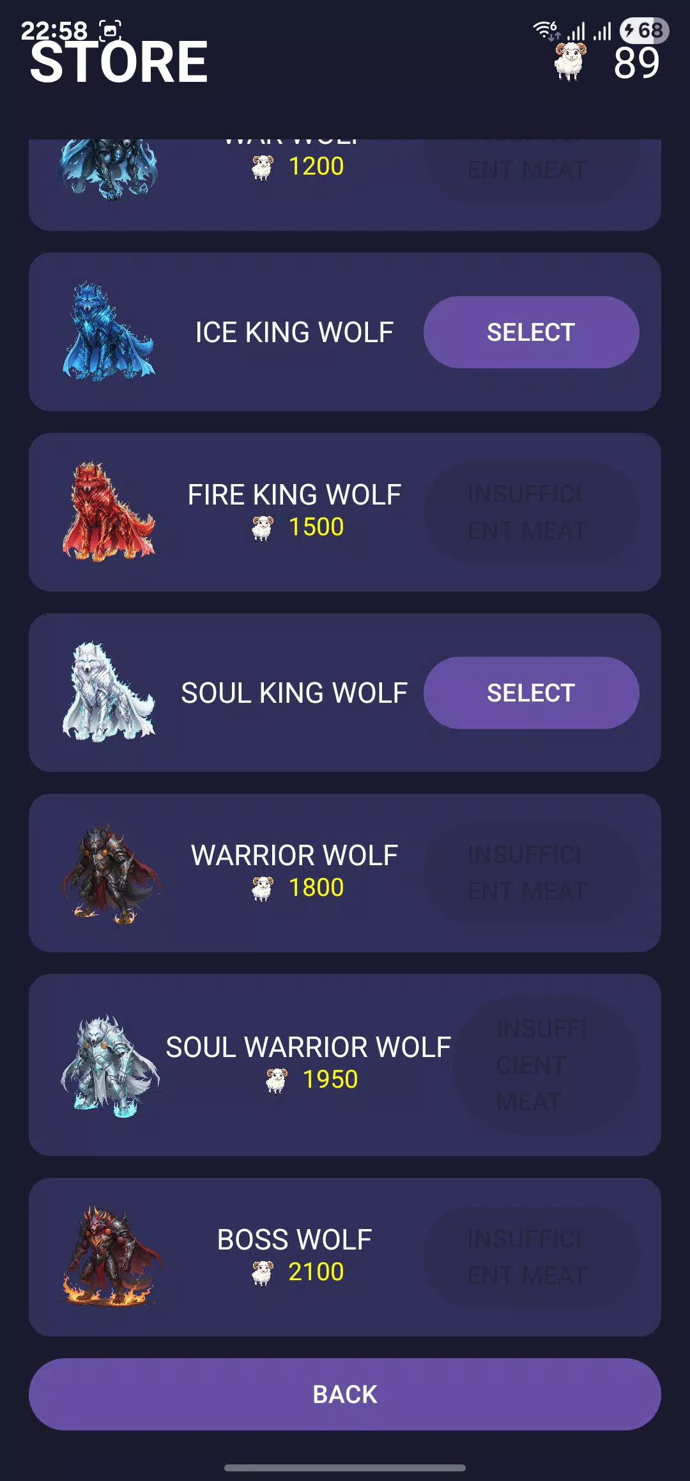
Task: Go back using the BACK button
Action: click(345, 1394)
